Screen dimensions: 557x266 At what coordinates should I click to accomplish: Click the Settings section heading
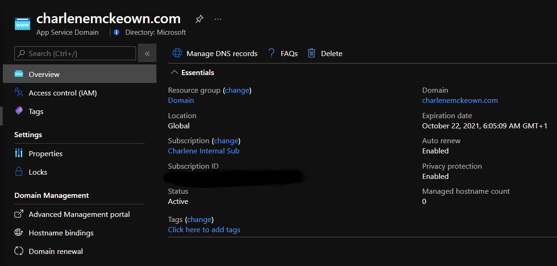coord(28,135)
